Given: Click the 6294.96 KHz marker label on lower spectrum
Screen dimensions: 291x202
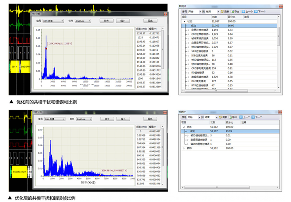Looking at the screenshot, I should coord(114,171).
